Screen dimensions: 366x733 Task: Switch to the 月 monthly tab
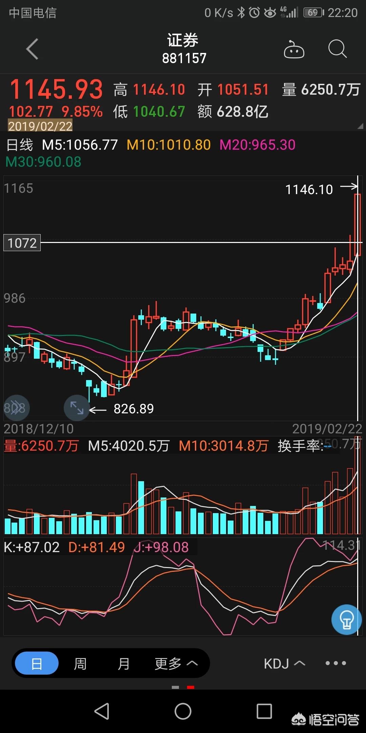coord(124,663)
